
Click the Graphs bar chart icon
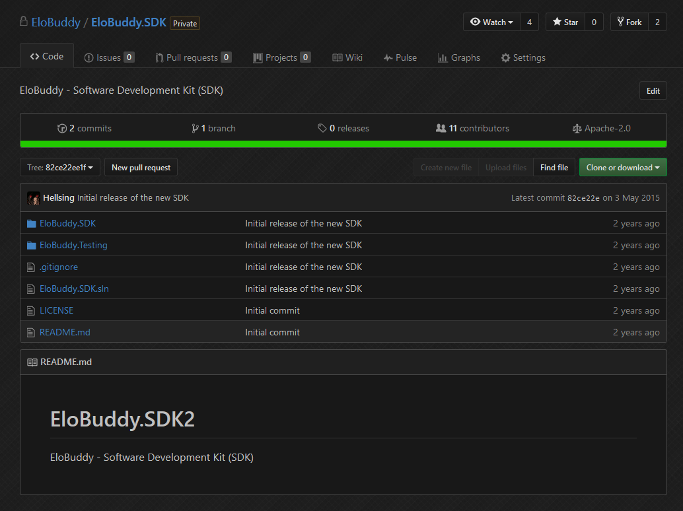pyautogui.click(x=443, y=58)
